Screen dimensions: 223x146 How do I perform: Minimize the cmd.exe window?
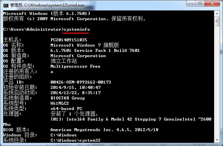191,4
